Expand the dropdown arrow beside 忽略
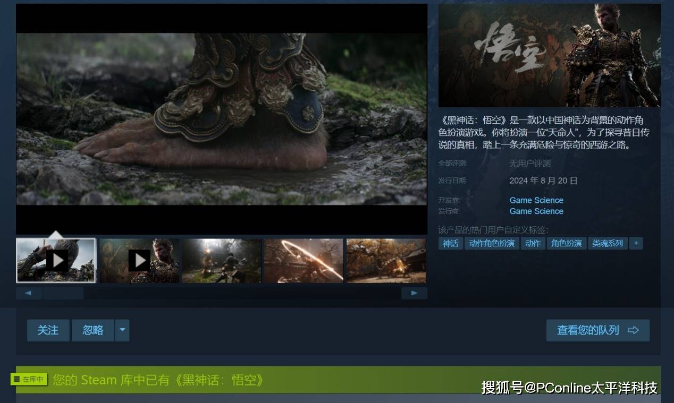Image resolution: width=674 pixels, height=403 pixels. point(122,330)
